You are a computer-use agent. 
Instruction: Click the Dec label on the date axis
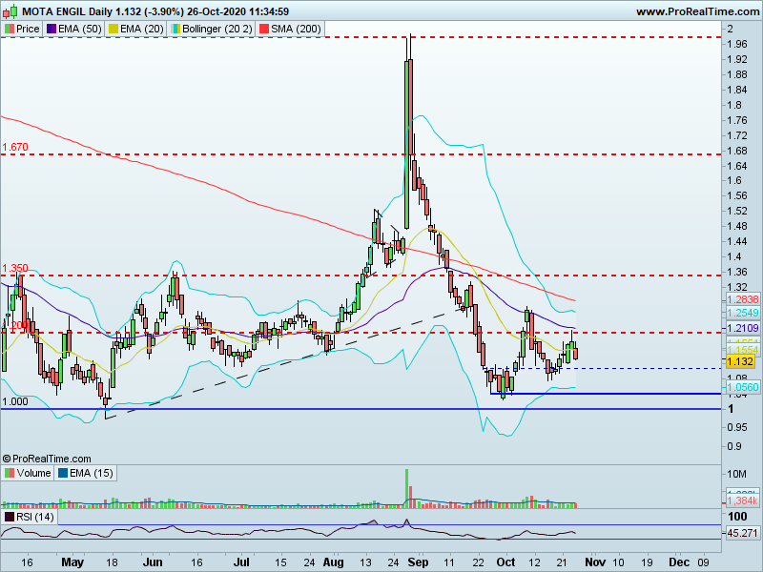click(679, 562)
